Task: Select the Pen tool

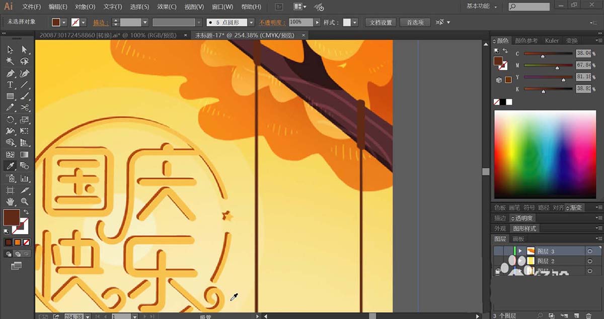Action: (10, 73)
